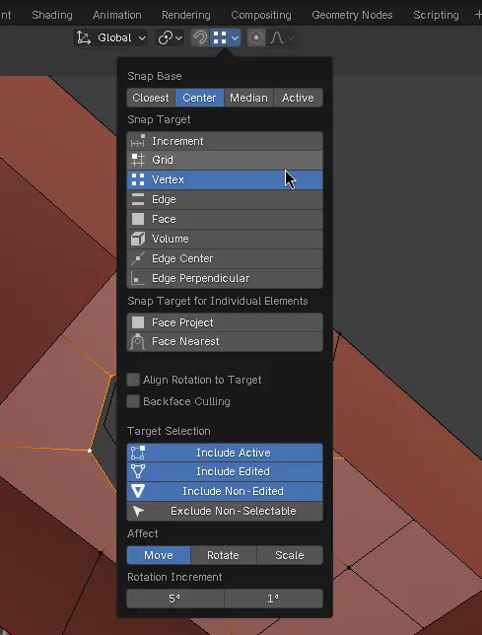Open the snapping options dropdown
Screen dimensions: 482x635
pyautogui.click(x=226, y=38)
